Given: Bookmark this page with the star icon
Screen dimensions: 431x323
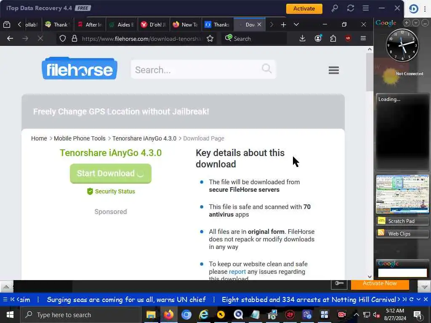Looking at the screenshot, I should 210,38.
